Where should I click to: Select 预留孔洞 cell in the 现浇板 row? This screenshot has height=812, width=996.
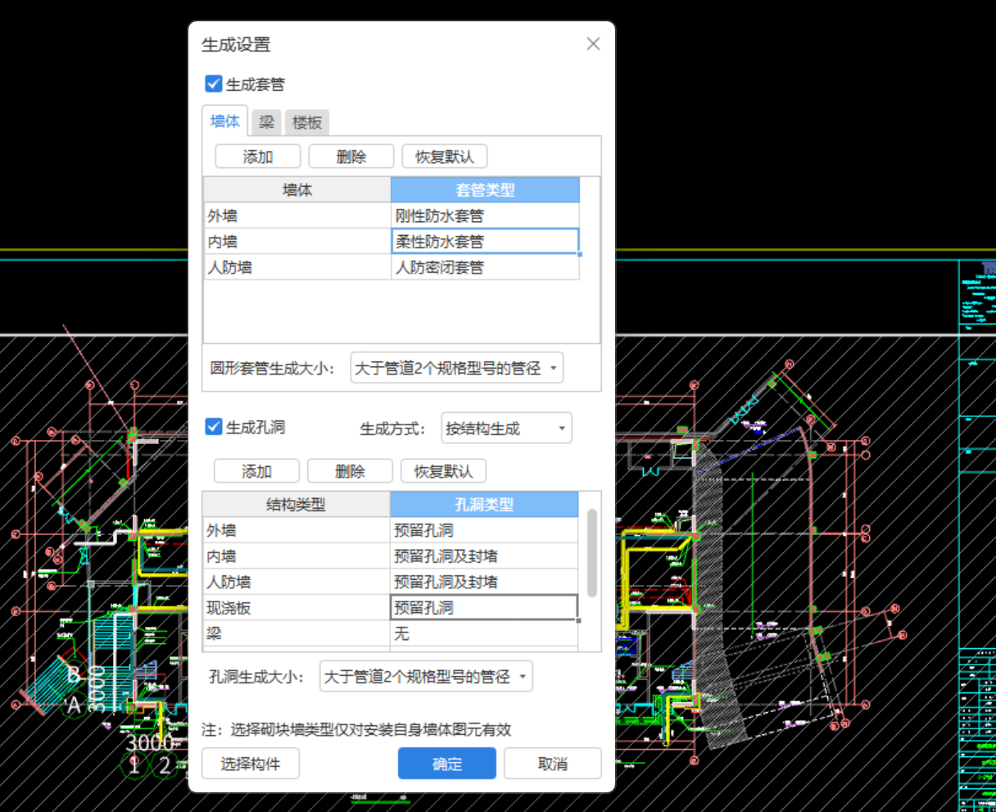(x=484, y=608)
